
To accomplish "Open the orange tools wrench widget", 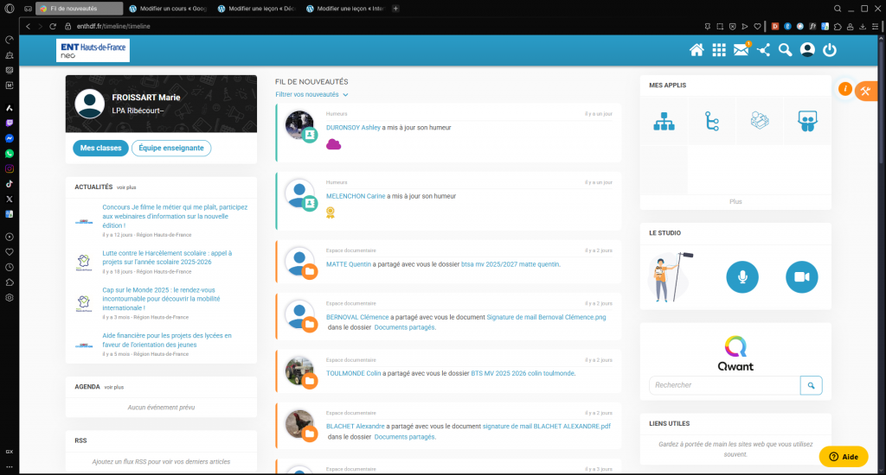I will point(865,92).
